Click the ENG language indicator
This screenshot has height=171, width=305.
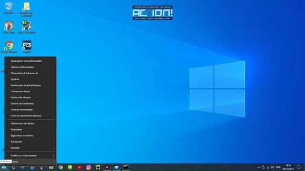click(x=278, y=167)
